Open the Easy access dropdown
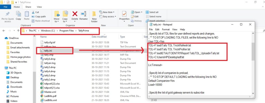This screenshot has height=103, width=265. tap(107, 17)
